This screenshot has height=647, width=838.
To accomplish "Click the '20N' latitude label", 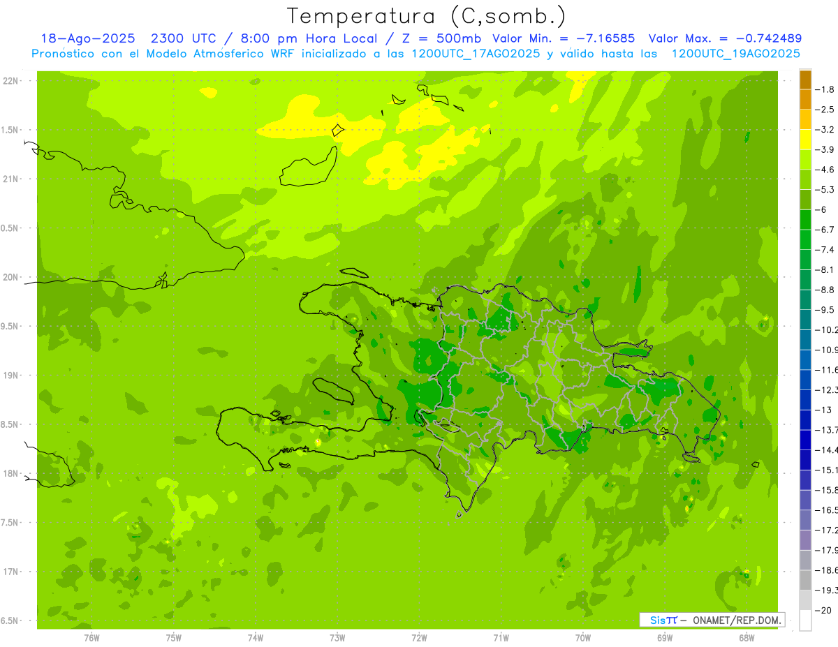I will (11, 277).
